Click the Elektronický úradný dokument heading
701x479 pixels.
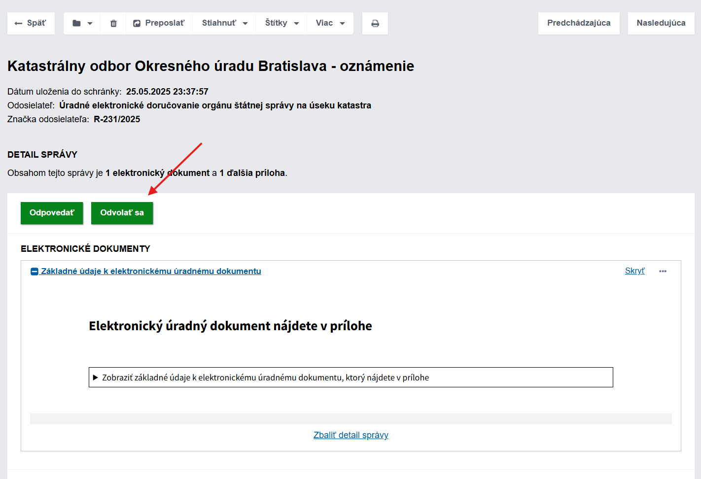point(230,326)
